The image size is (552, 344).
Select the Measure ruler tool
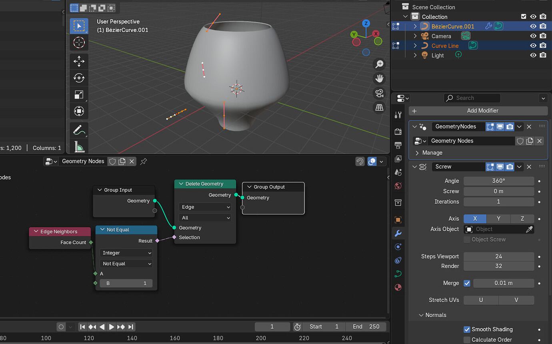pyautogui.click(x=79, y=146)
